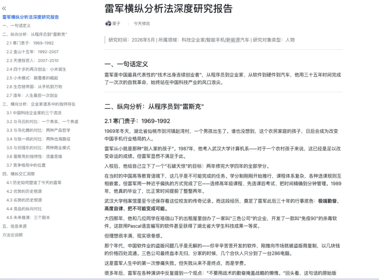Go to section 2.5 小米模式：颠覆者的崛起
The image size is (379, 280).
point(32,78)
